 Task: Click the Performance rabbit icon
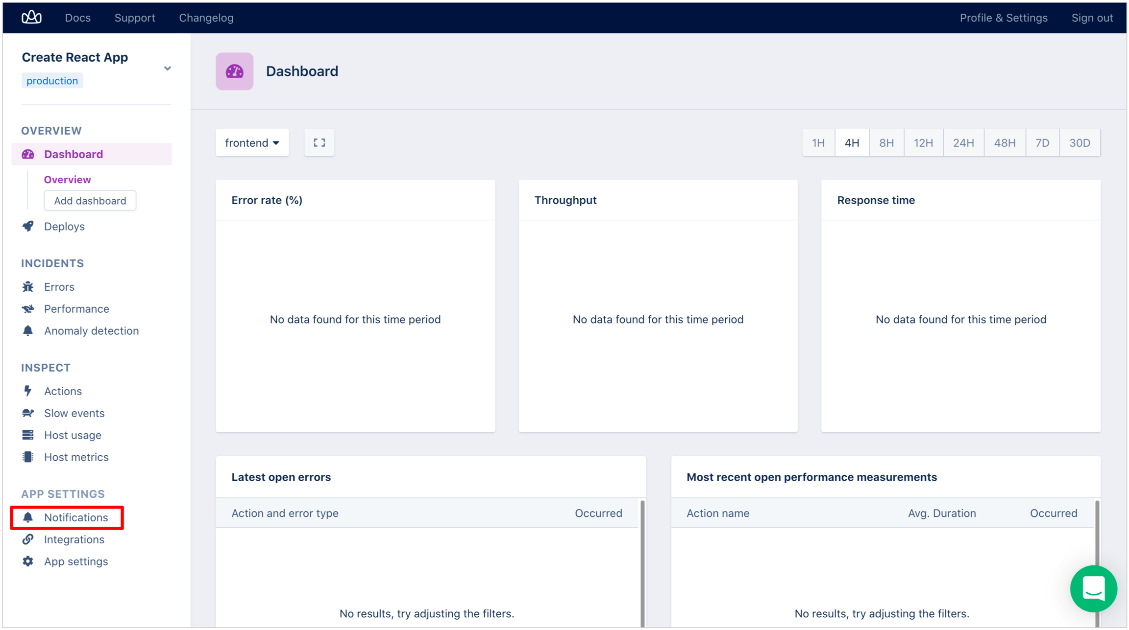28,309
